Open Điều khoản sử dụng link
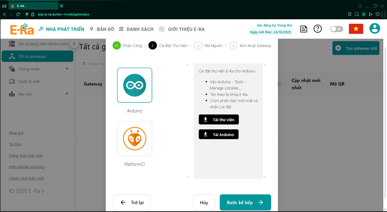This screenshot has height=212, width=387. pos(27,167)
